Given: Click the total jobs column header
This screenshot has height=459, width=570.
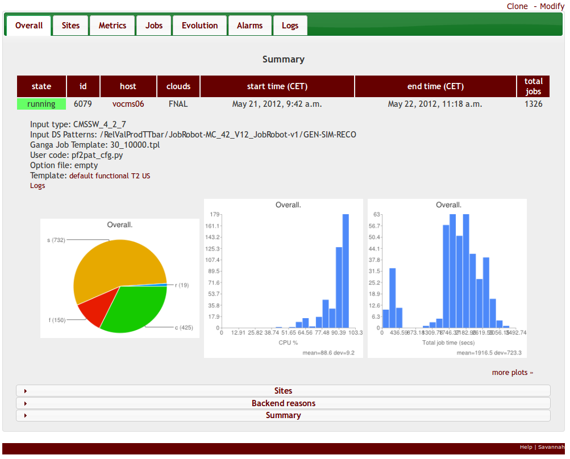Looking at the screenshot, I should coord(533,86).
